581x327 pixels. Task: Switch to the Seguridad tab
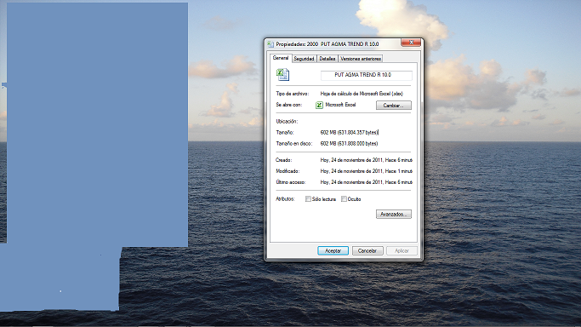point(304,59)
